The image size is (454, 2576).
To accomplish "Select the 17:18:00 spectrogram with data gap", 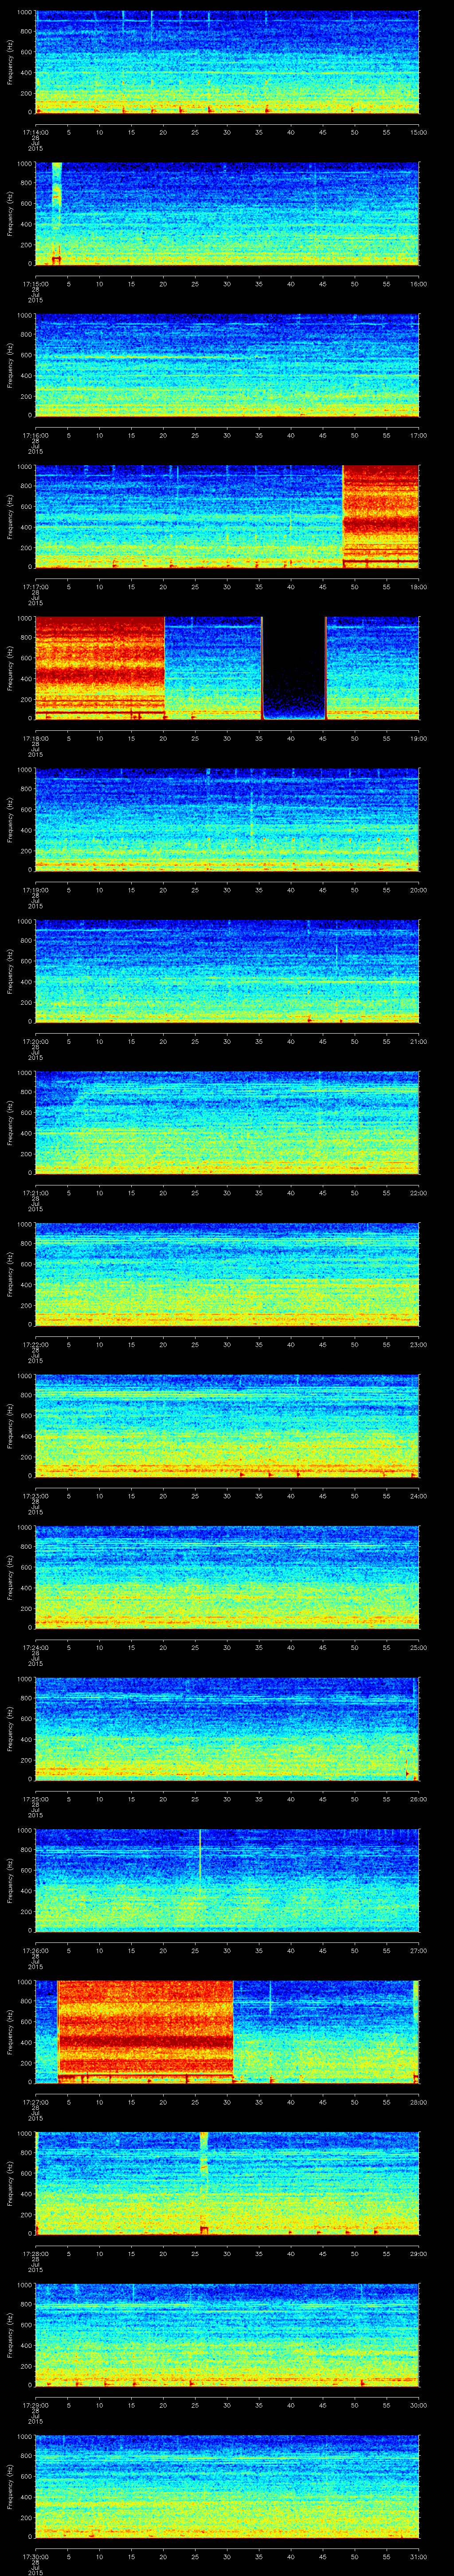I will point(227,668).
